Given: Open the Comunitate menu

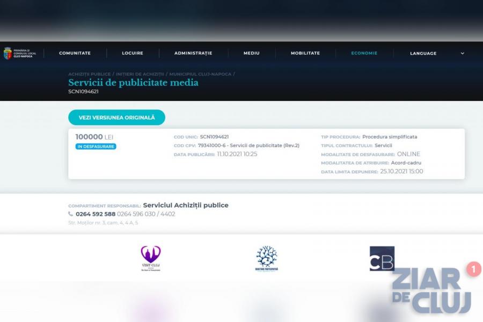Looking at the screenshot, I should coord(75,53).
